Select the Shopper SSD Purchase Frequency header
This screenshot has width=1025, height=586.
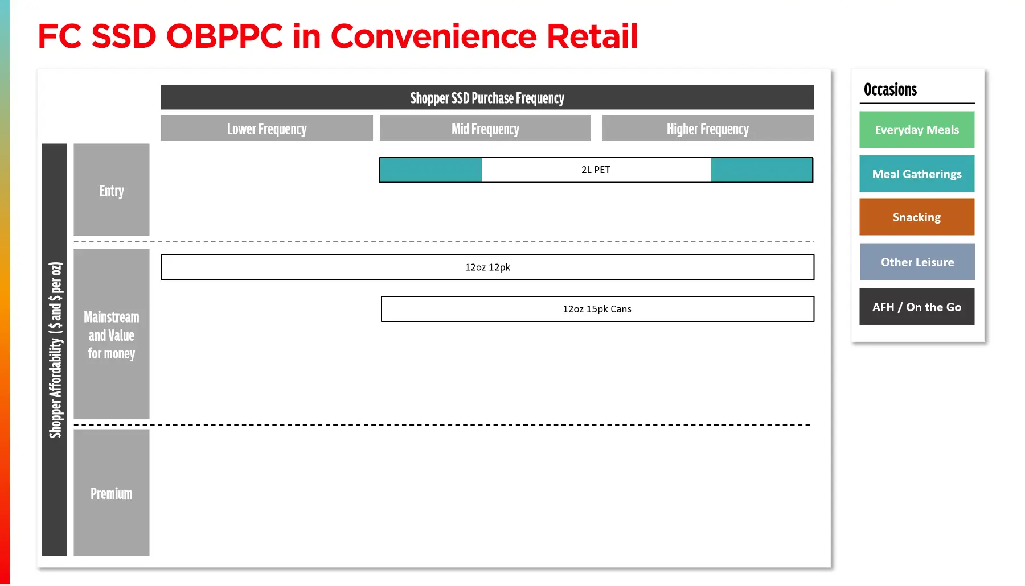(x=487, y=97)
